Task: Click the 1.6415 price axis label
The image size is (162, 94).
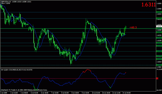Action: point(159,14)
